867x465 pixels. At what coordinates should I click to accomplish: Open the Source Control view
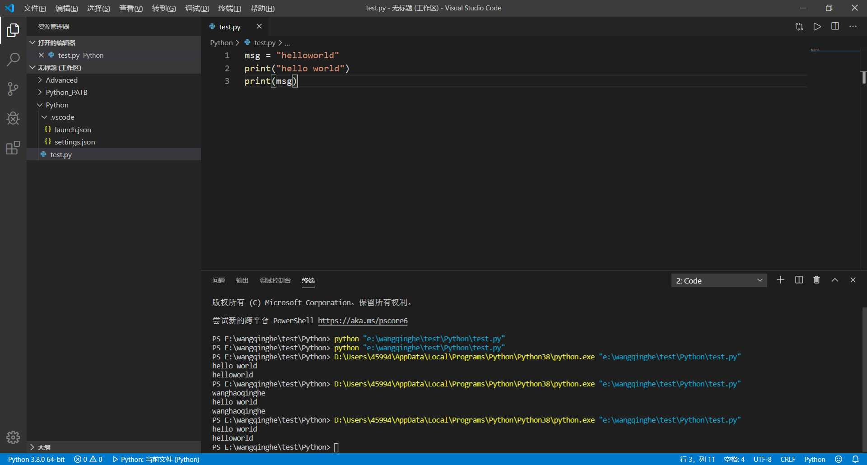[x=13, y=89]
